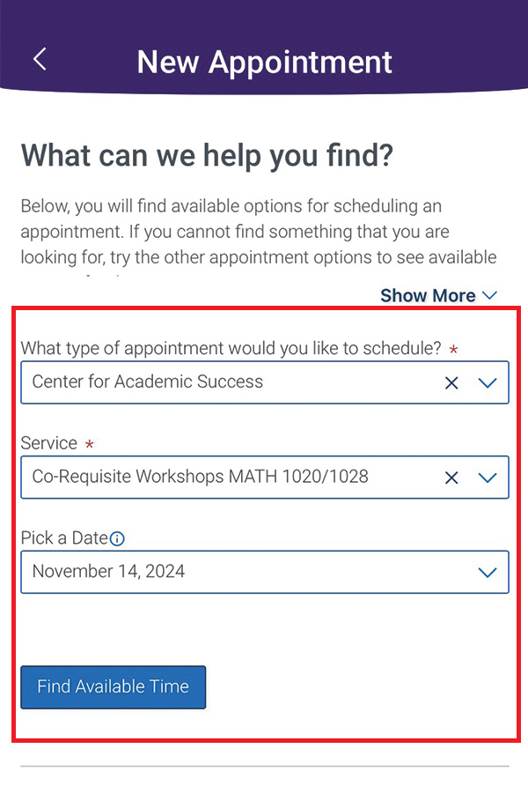This screenshot has height=793, width=528.
Task: Click the New Appointment page title
Action: coord(264,62)
